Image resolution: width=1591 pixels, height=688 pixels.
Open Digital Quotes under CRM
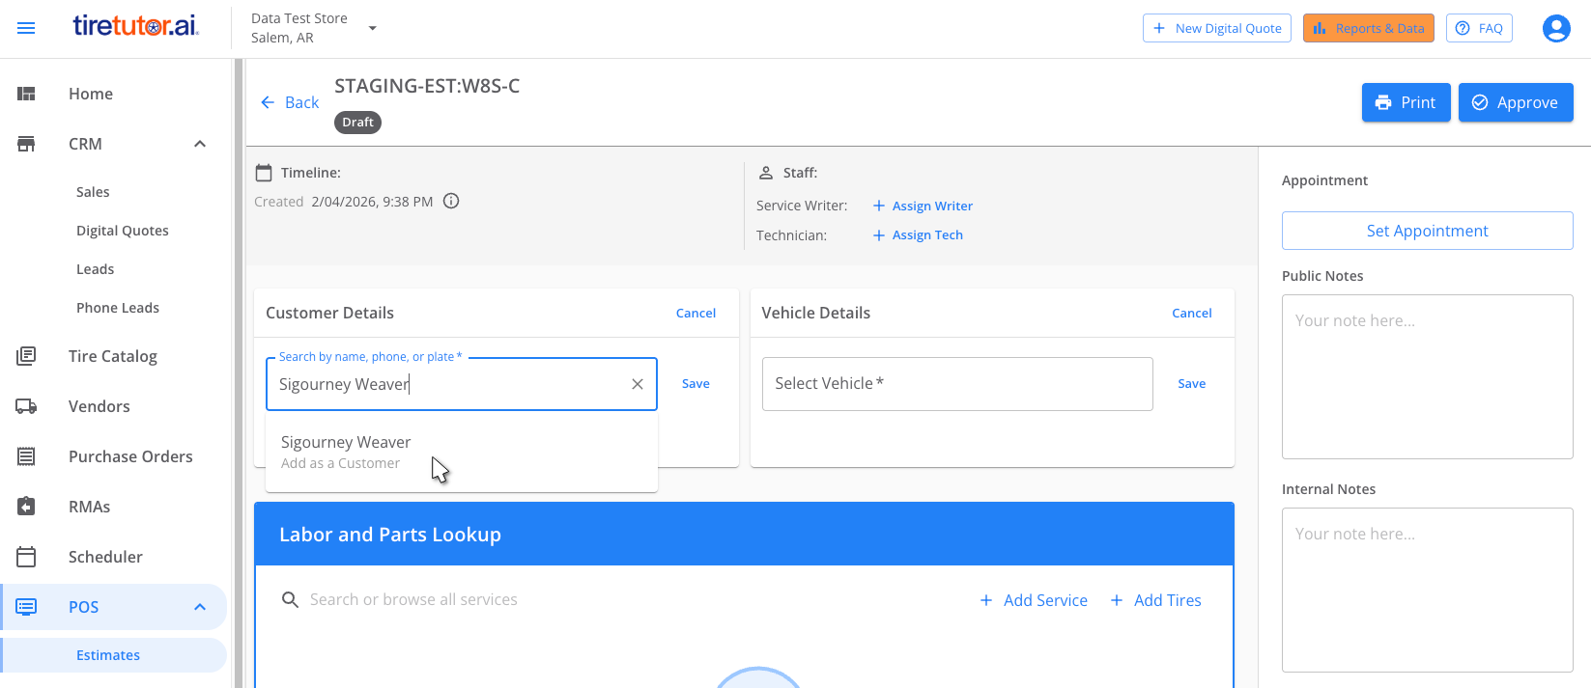[x=123, y=231]
